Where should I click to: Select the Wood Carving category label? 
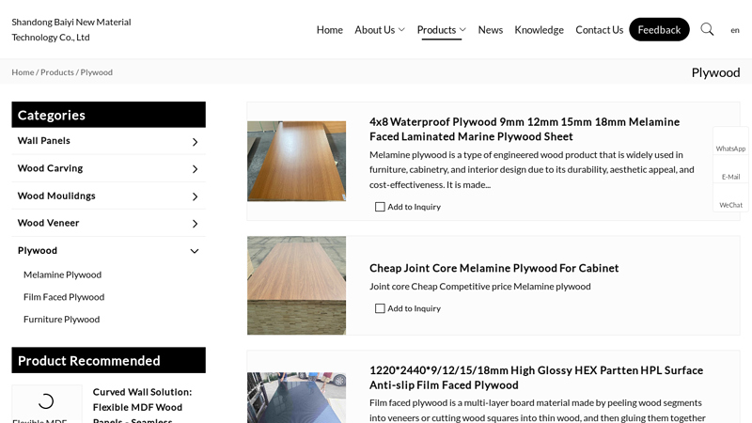(50, 168)
